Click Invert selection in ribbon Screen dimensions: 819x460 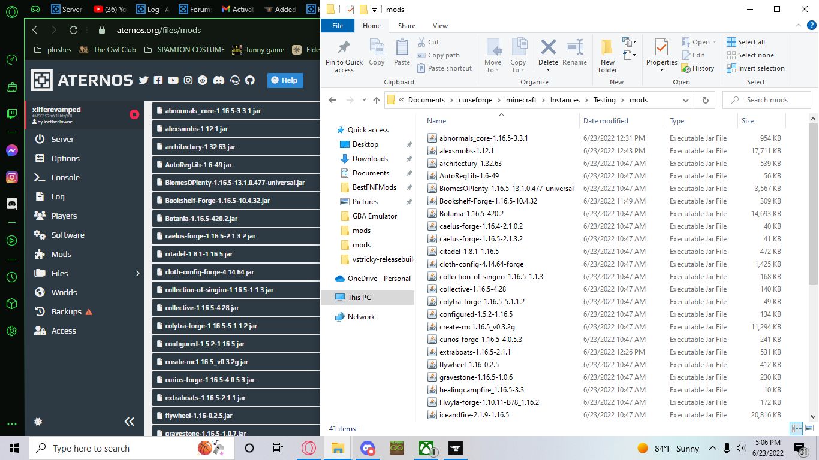tap(755, 68)
